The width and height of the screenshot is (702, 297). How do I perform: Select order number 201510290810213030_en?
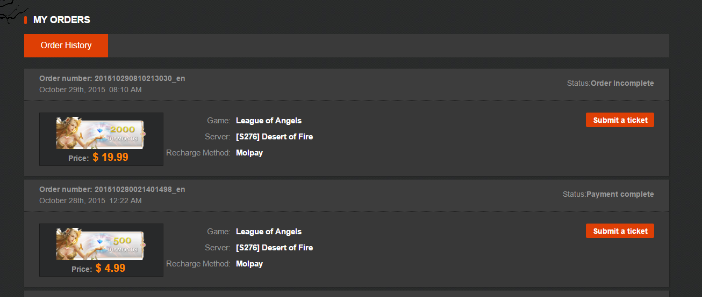139,78
